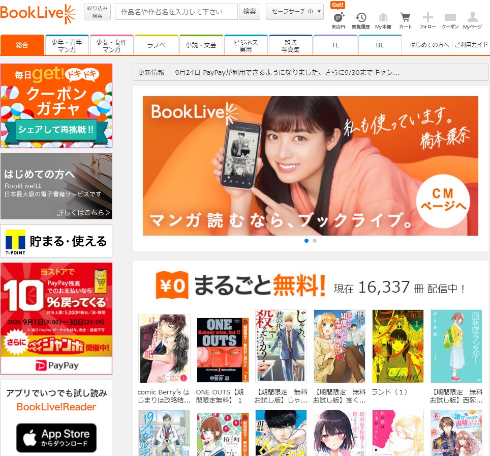Open the BL category tab
The height and width of the screenshot is (456, 490).
click(x=380, y=45)
